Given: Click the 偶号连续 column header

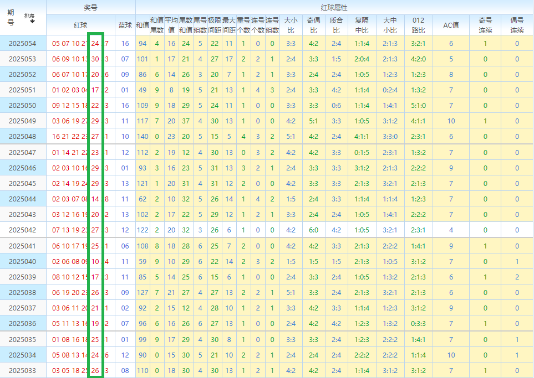Looking at the screenshot, I should coord(517,25).
